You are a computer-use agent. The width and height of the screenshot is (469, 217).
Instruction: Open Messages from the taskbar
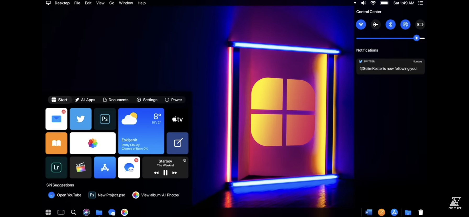coord(112,213)
